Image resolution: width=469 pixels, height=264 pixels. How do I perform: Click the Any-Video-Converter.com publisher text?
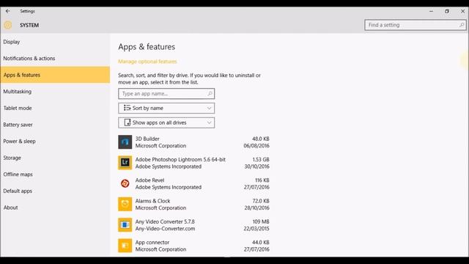click(165, 228)
